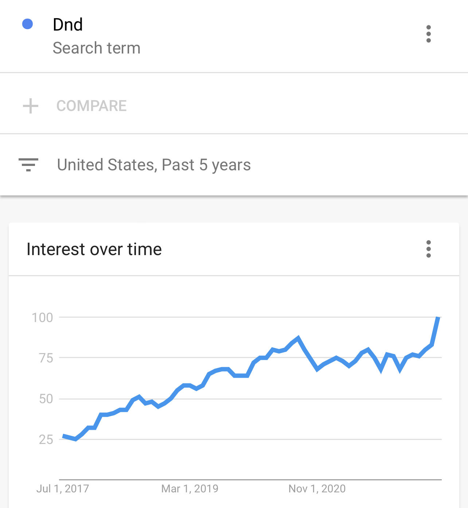Click the chart line start near Jul 2017
468x508 pixels.
pyautogui.click(x=64, y=436)
